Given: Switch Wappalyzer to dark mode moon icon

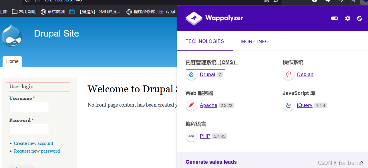Looking at the screenshot, I should [360, 18].
